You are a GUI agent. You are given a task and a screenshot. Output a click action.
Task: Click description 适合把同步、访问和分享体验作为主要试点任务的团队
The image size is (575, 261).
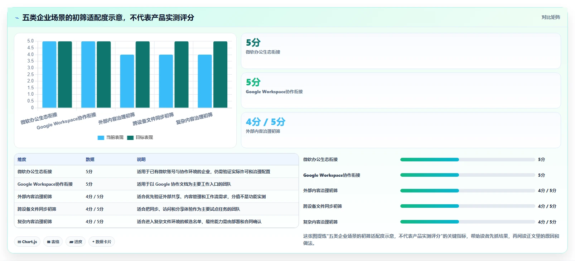(188, 209)
